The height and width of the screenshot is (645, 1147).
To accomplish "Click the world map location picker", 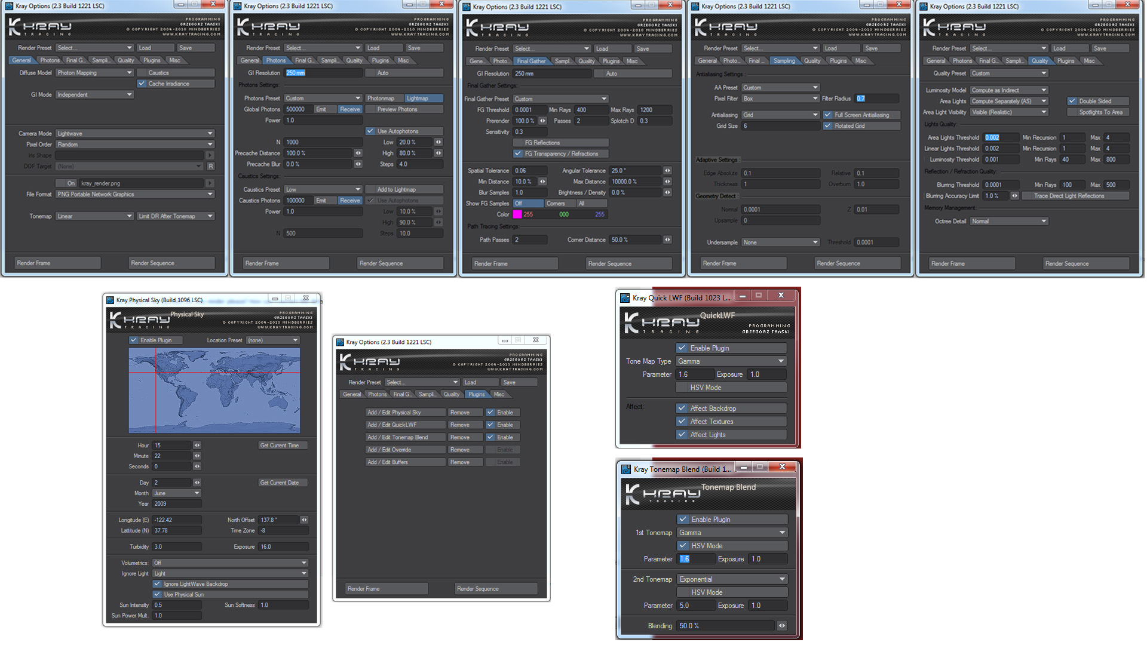I will click(214, 391).
